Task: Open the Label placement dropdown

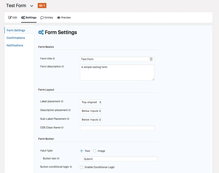Action: point(91,102)
